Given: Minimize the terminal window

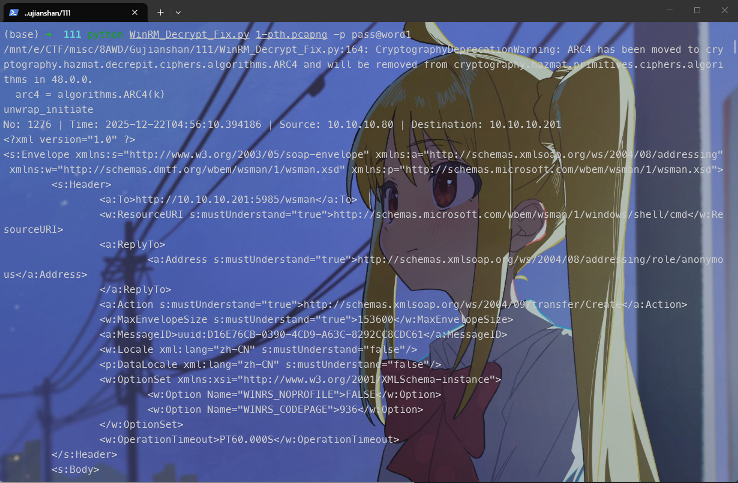Looking at the screenshot, I should (x=670, y=10).
